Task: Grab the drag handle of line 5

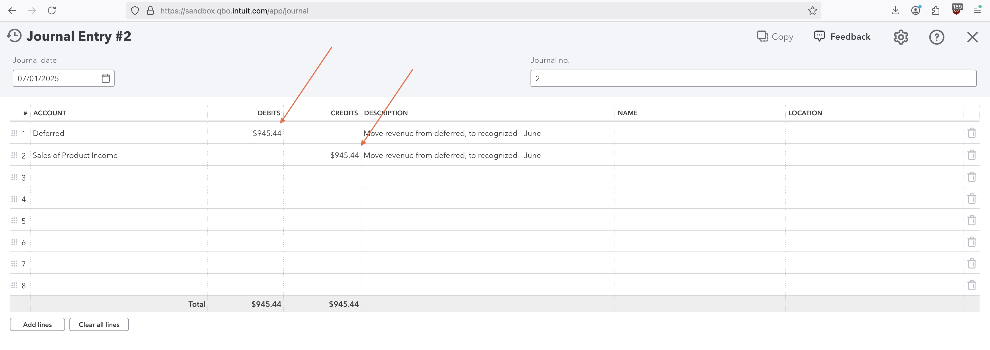Action: [x=14, y=220]
